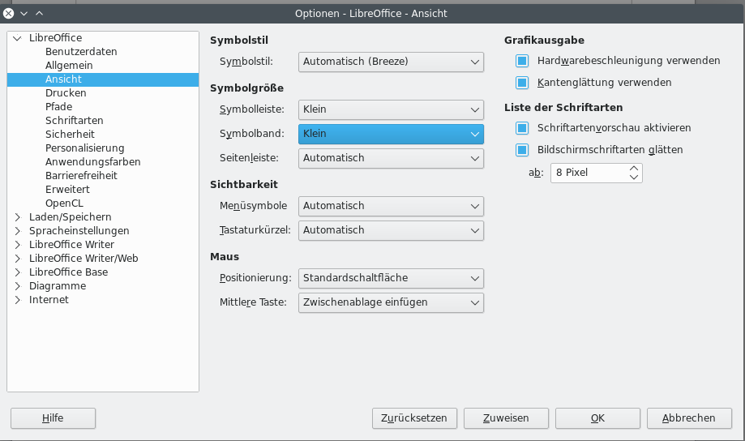The height and width of the screenshot is (441, 745).
Task: Expand the Spracheinstellungen node
Action: click(x=18, y=231)
